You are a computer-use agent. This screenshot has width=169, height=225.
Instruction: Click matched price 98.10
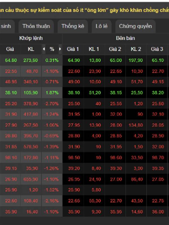tap(11, 157)
